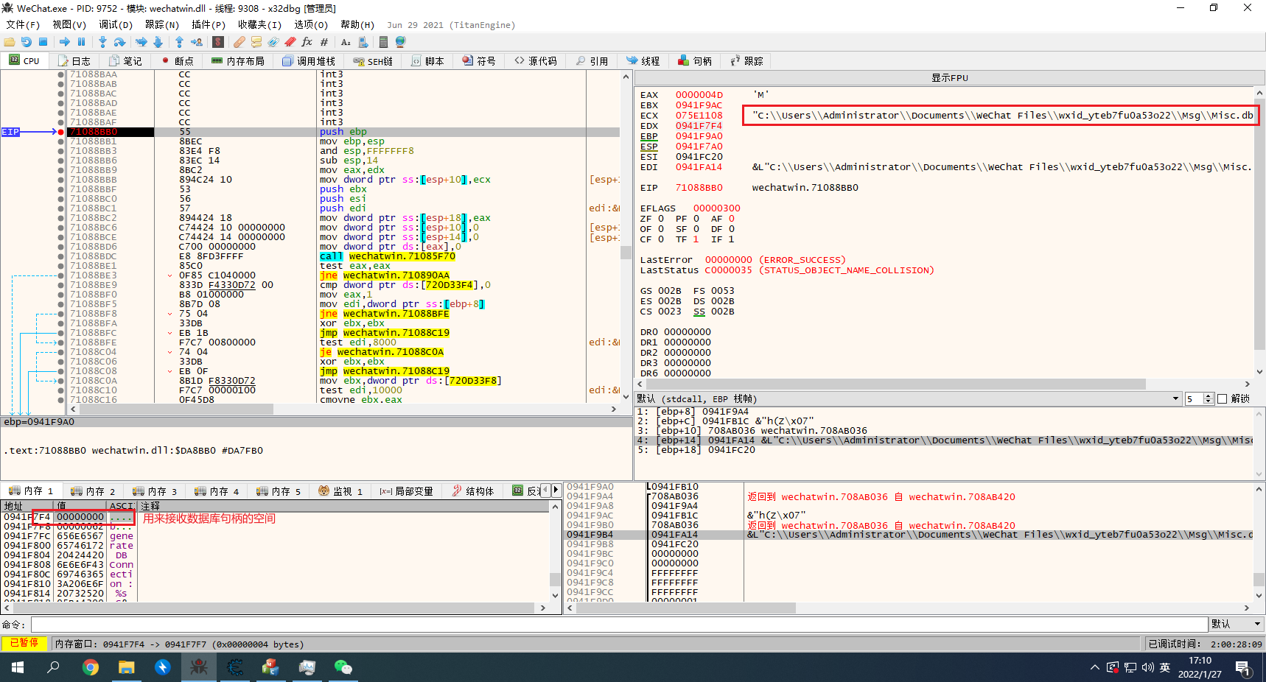Switch to the 内存布局 tab
1266x682 pixels.
[x=238, y=61]
